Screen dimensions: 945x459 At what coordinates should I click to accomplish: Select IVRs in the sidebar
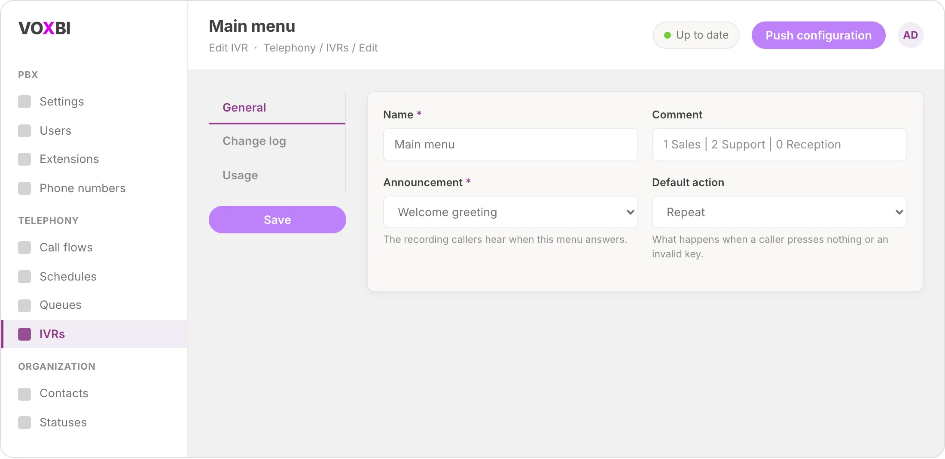point(94,334)
